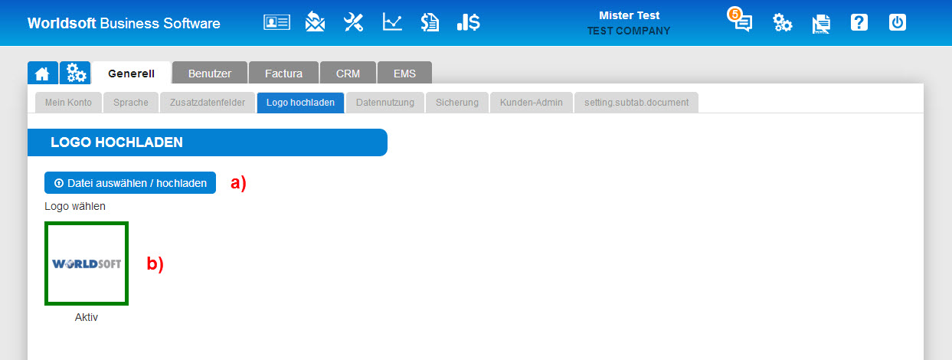Open the setting.subtab.document subtab
The image size is (952, 360).
tap(636, 102)
